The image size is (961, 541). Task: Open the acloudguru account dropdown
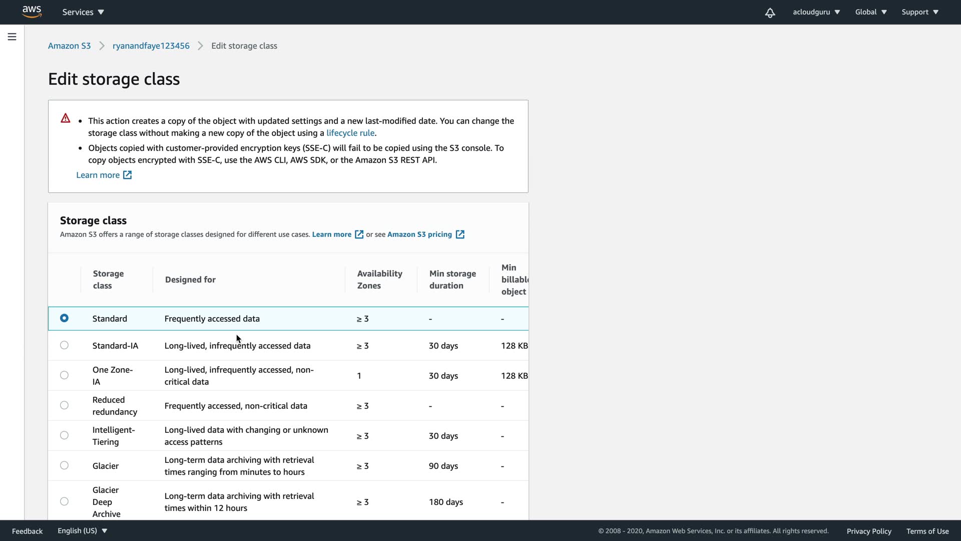point(816,12)
